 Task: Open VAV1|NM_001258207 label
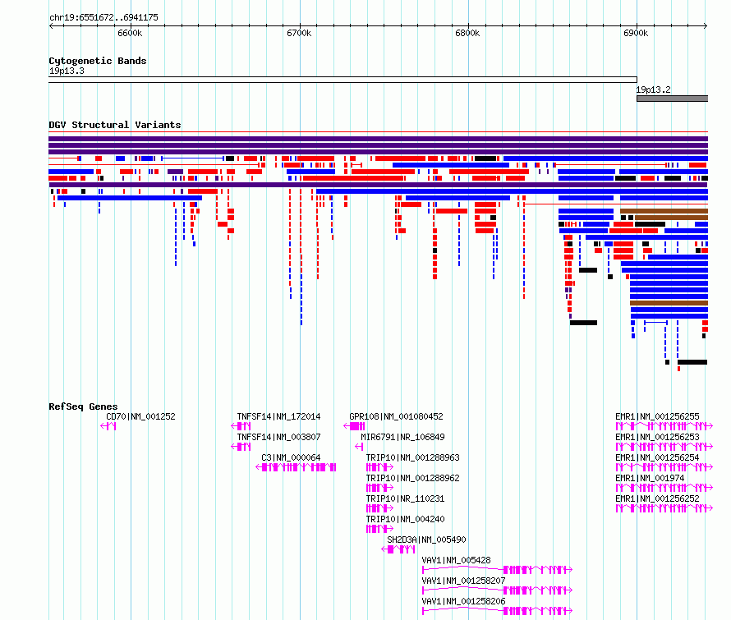click(463, 581)
